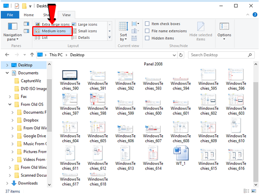This screenshot has width=259, height=195.
Task: Click the Panel 2008 group heading
Action: coord(153,64)
